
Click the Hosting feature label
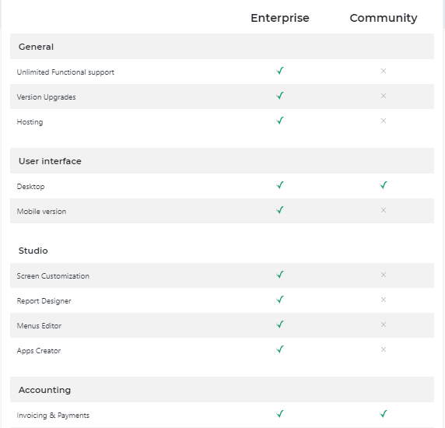click(30, 122)
